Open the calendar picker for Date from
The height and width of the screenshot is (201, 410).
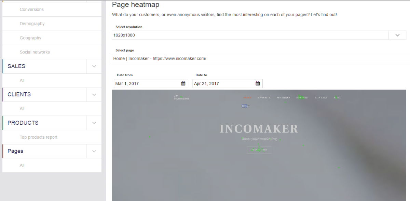point(183,83)
